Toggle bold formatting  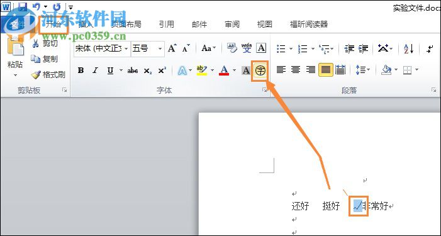click(81, 70)
